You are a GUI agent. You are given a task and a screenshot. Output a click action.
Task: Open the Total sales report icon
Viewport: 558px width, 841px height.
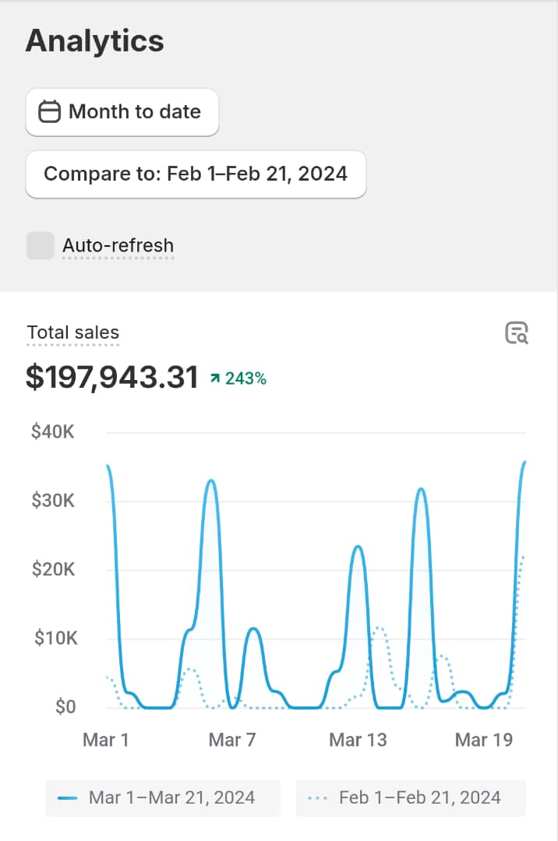tap(517, 333)
